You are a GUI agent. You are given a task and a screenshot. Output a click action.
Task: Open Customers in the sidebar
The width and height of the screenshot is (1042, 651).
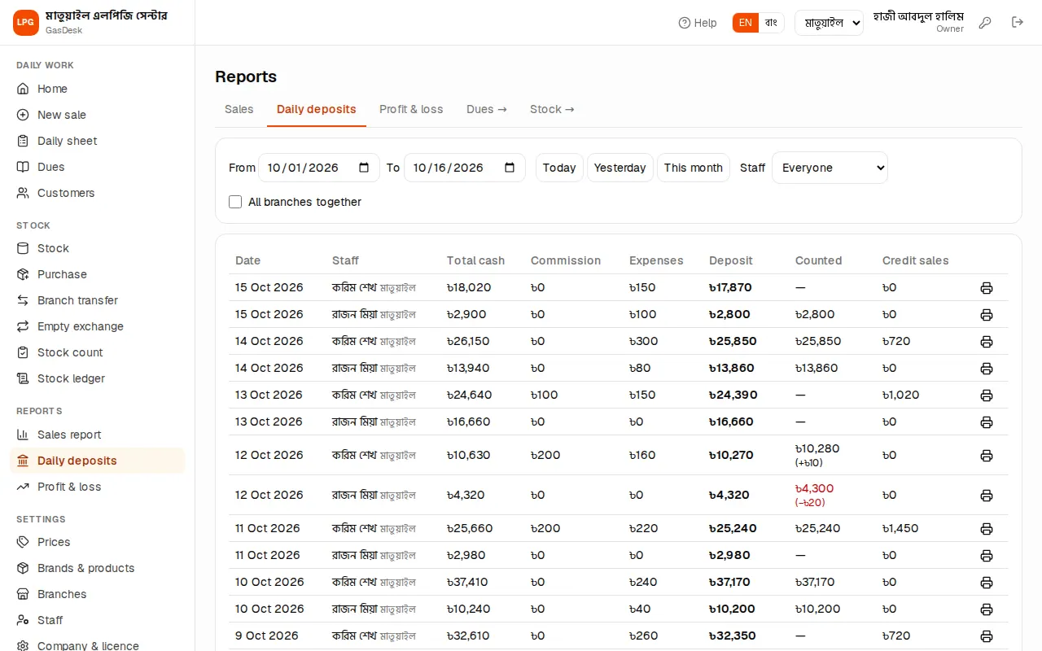(x=98, y=193)
